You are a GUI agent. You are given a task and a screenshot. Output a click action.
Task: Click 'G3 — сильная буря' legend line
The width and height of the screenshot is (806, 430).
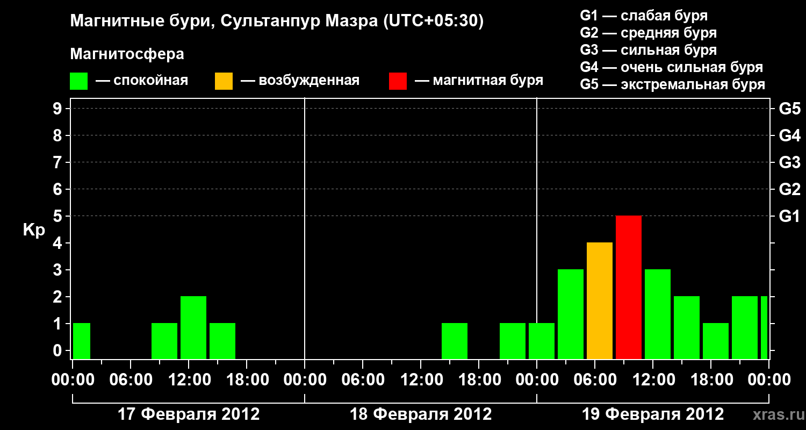click(x=648, y=50)
